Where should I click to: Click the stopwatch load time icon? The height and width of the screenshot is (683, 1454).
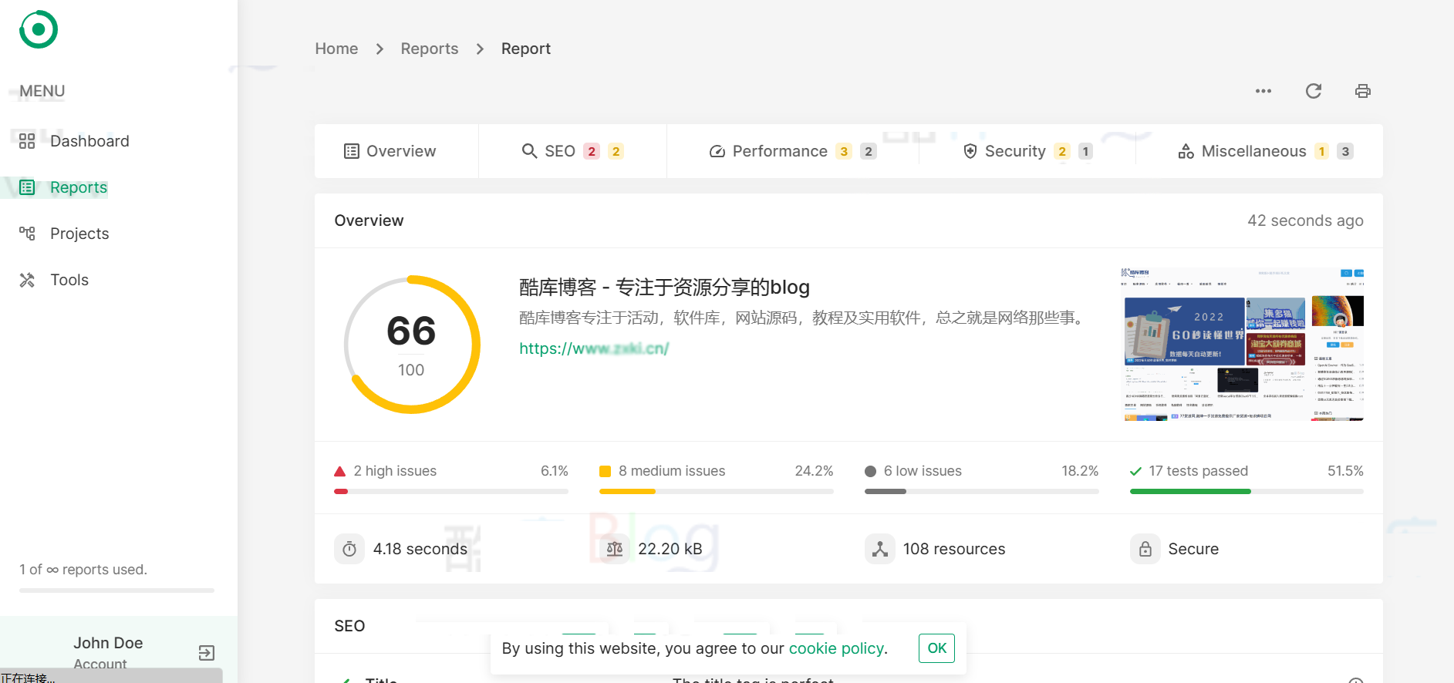coord(349,549)
